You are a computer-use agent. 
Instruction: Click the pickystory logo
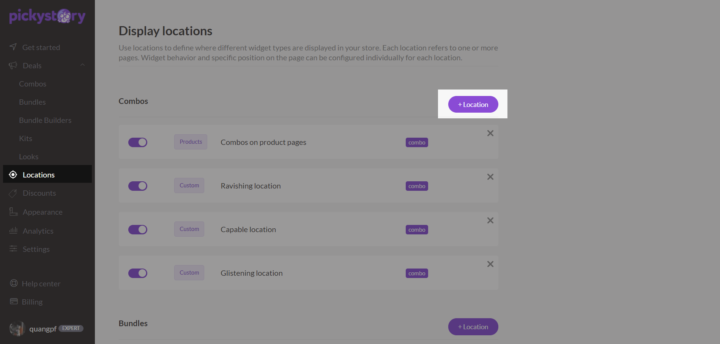(47, 16)
